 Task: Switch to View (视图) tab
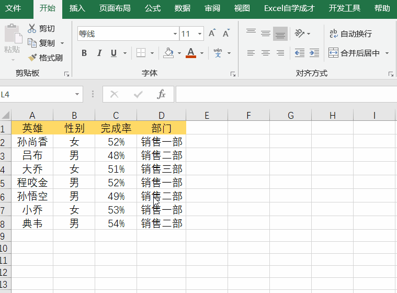click(x=242, y=8)
